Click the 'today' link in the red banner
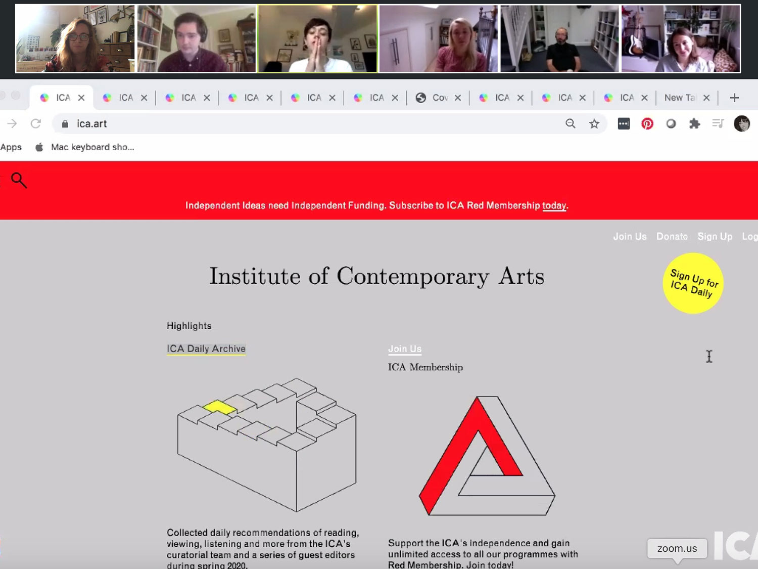The width and height of the screenshot is (758, 569). (x=554, y=205)
